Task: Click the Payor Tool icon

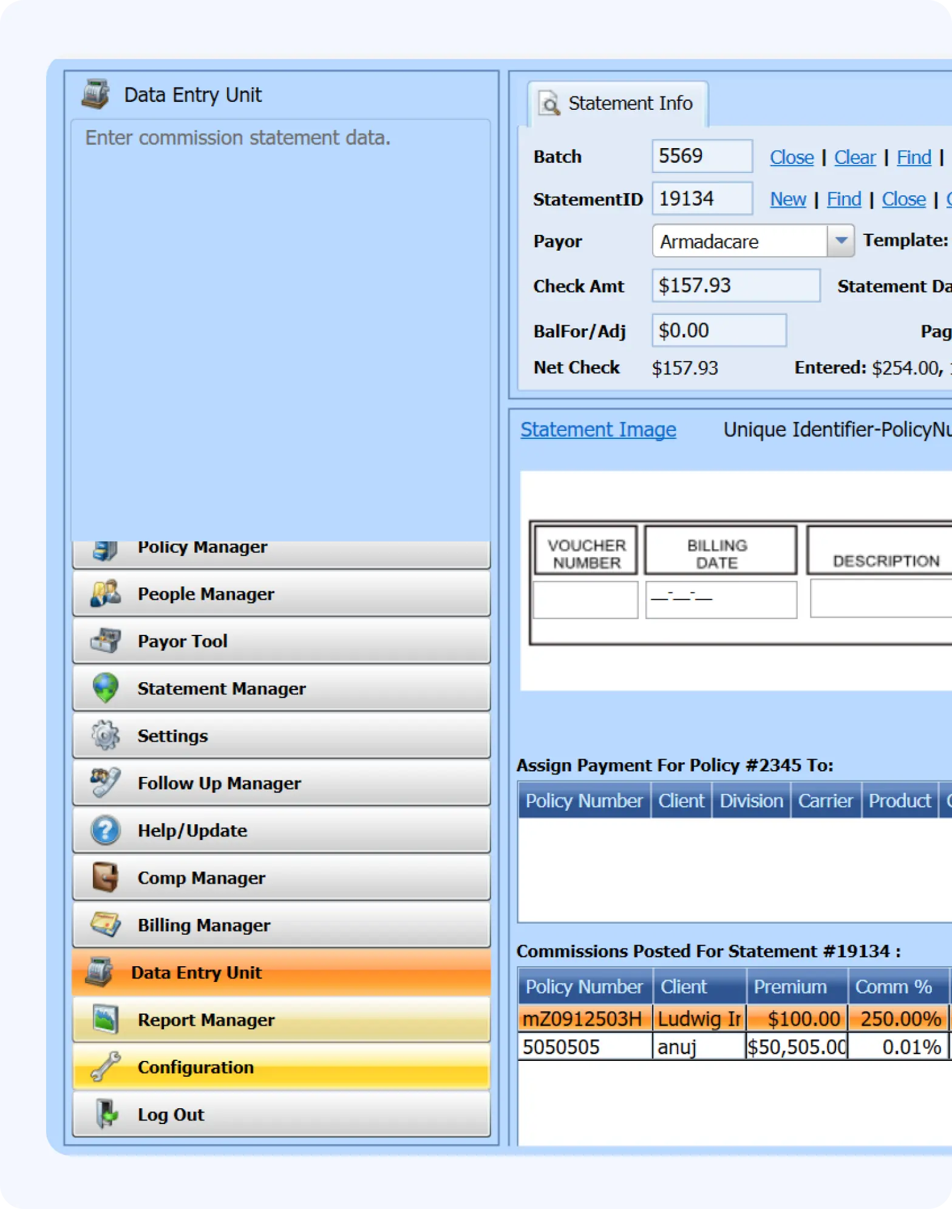Action: pos(105,641)
